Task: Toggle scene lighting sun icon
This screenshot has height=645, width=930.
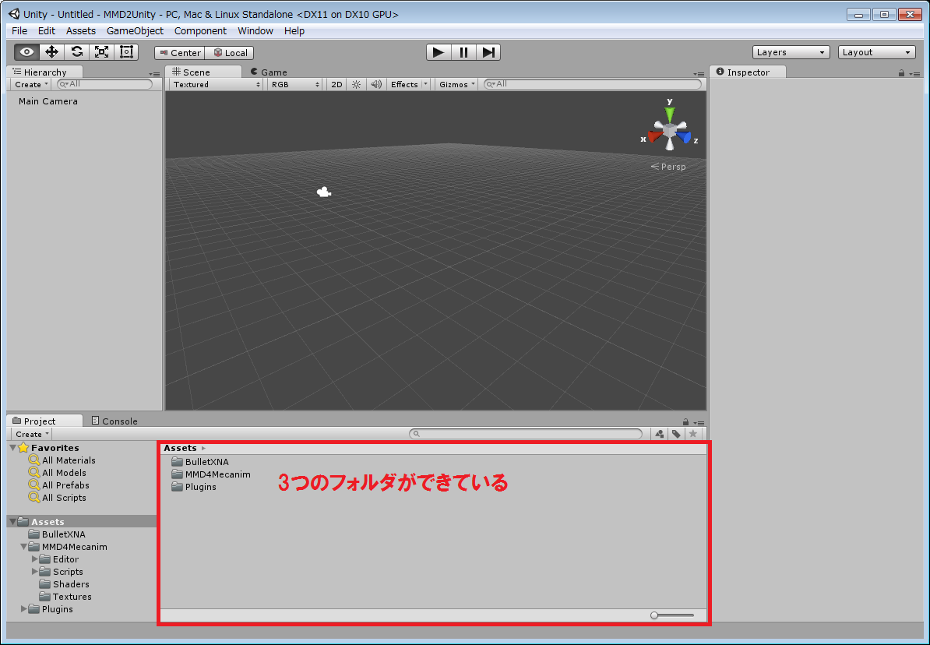Action: click(x=356, y=84)
